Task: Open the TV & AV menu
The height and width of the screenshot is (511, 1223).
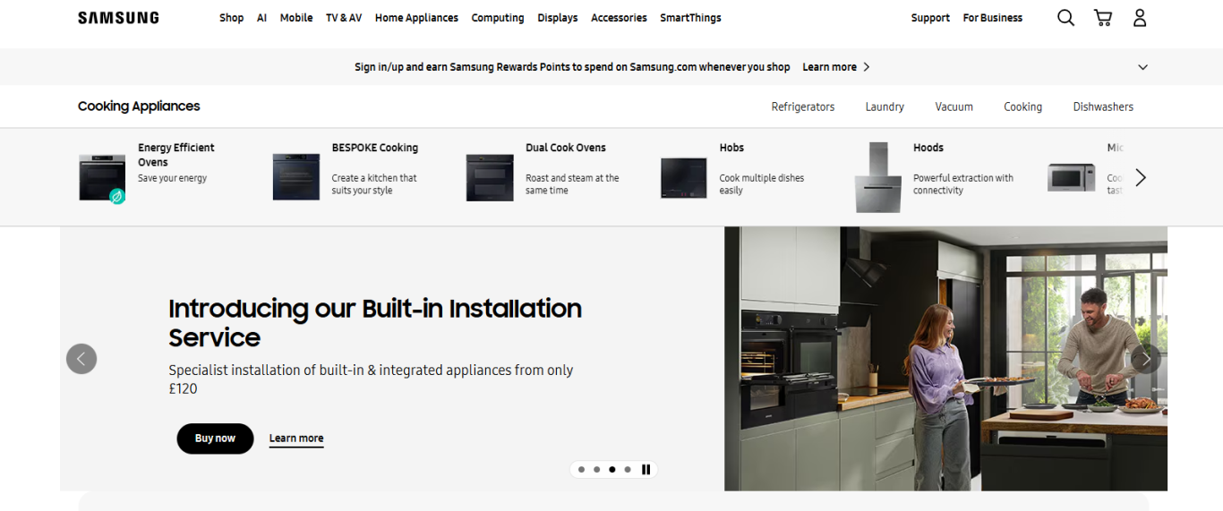Action: coord(344,18)
